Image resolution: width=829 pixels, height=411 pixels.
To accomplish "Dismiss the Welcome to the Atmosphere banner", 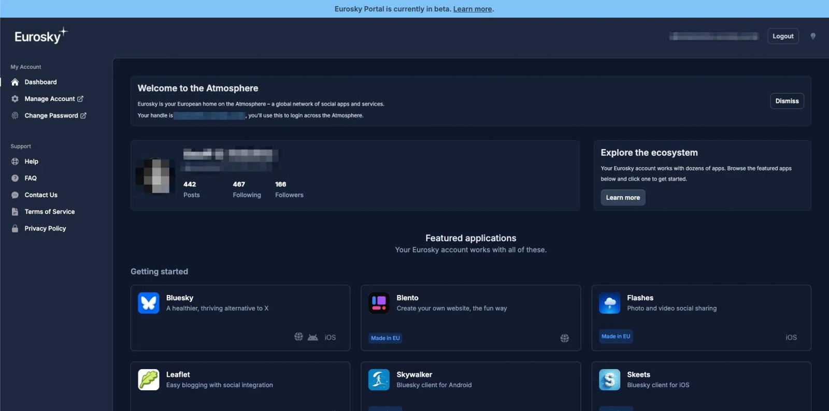I will coord(787,101).
